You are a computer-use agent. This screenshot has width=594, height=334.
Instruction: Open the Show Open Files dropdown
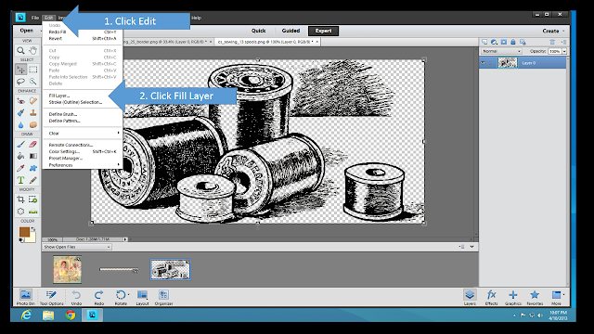click(77, 247)
